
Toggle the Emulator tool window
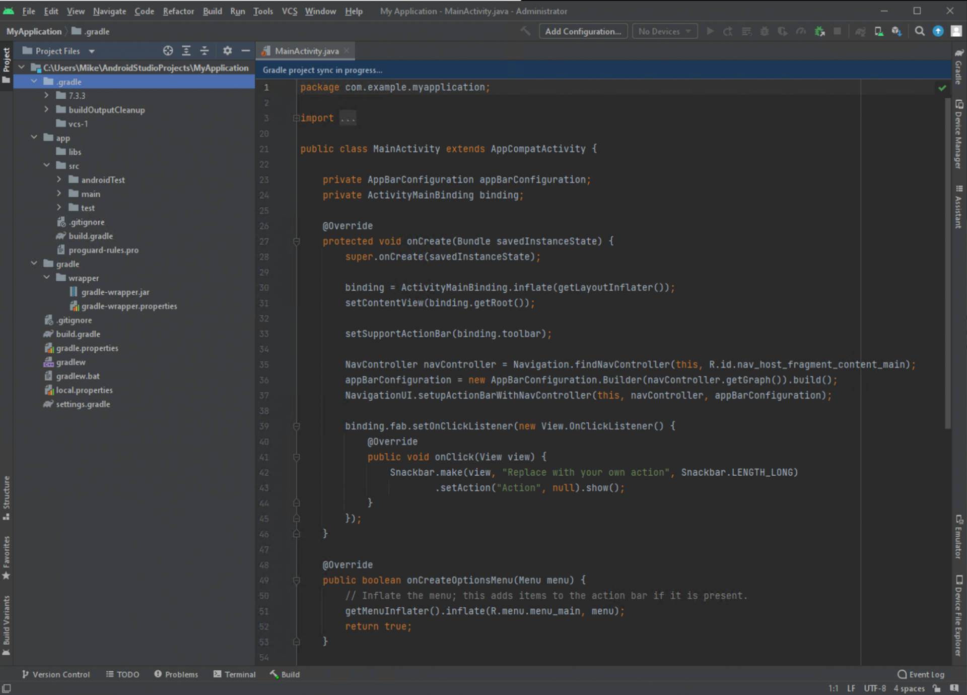click(x=958, y=537)
